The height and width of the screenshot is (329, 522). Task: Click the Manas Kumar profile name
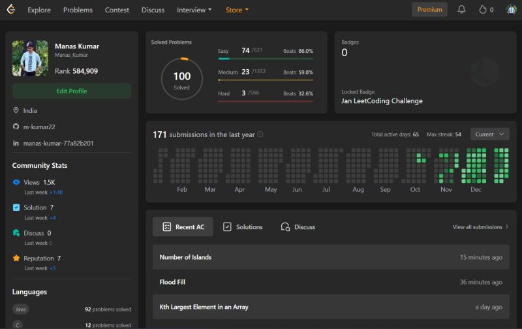77,46
